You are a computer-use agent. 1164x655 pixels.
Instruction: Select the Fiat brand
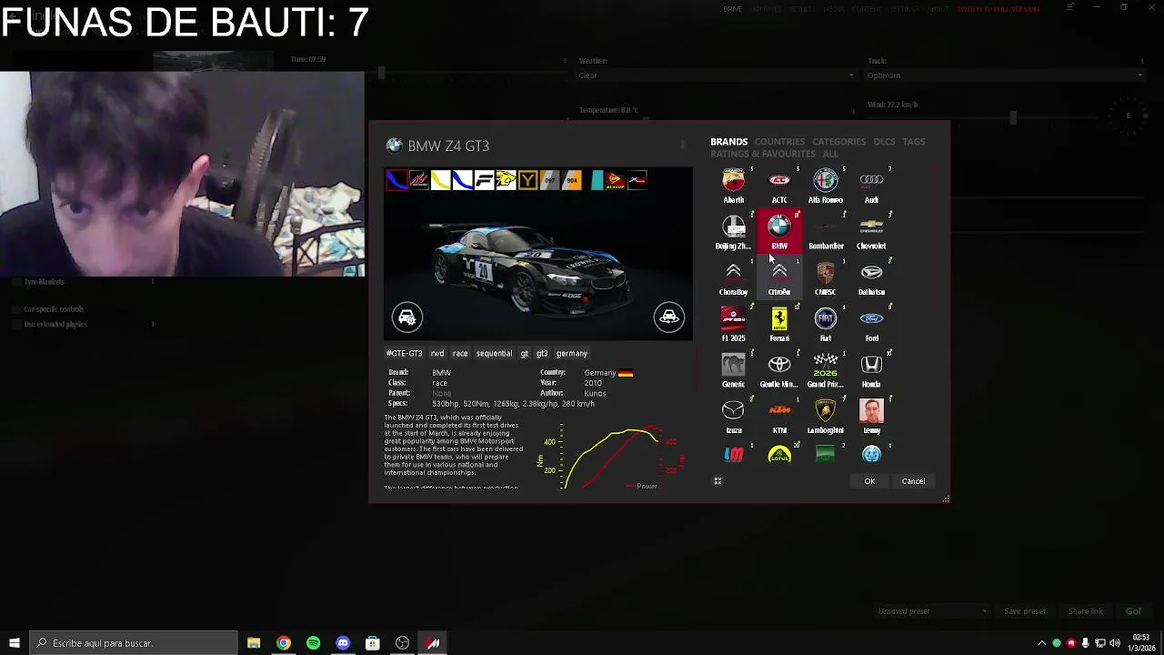tap(826, 324)
